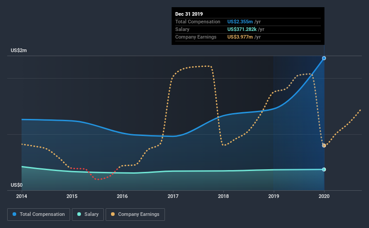Click the teal Salary data point at 2020

click(x=324, y=170)
